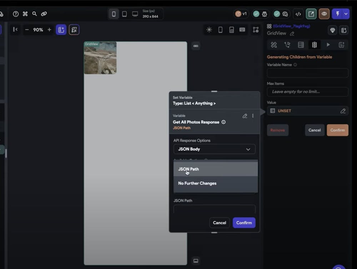Expand the run options chevron
The image size is (357, 269).
pos(346,14)
